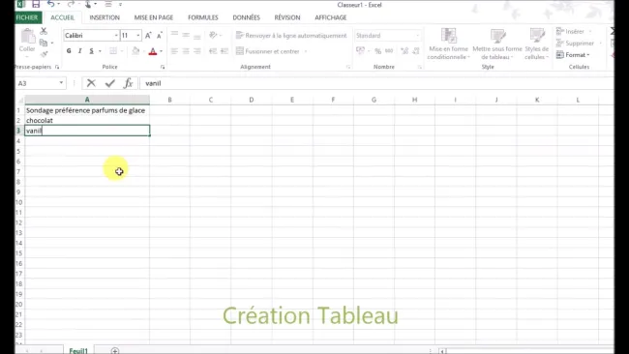629x354 pixels.
Task: Open Nombre dialog launcher
Action: 420,67
